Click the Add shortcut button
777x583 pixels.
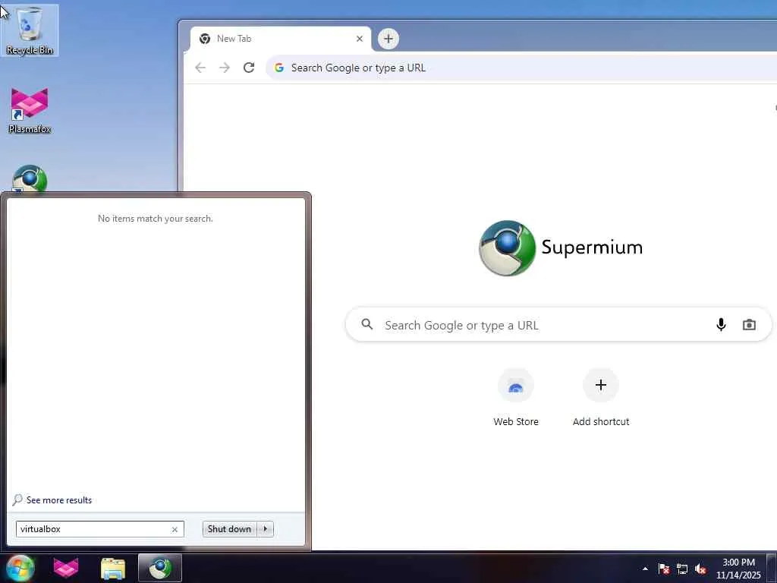click(x=601, y=398)
